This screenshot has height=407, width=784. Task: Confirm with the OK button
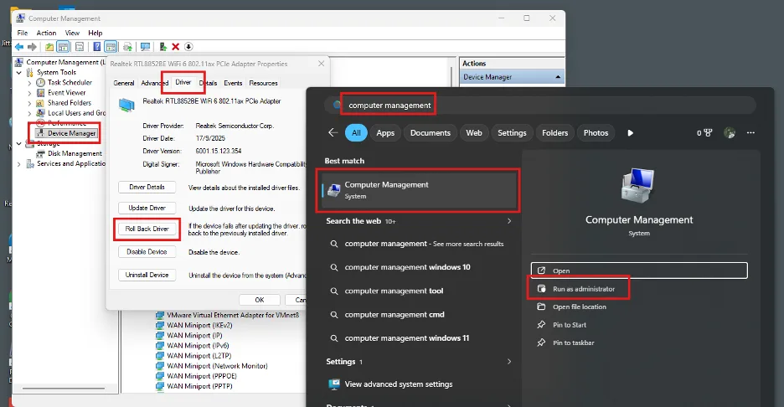[260, 300]
